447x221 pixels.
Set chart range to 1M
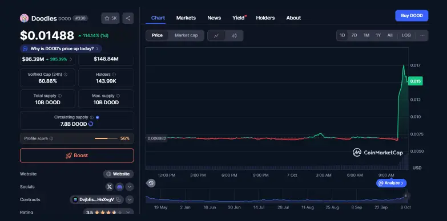(x=367, y=35)
